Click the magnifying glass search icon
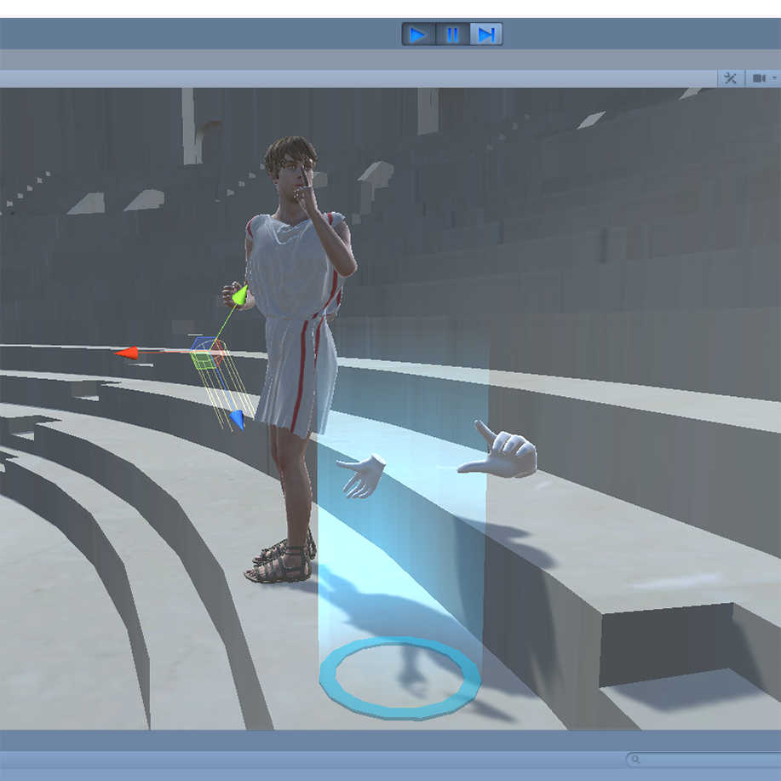Screen dimensions: 781x781 (x=635, y=759)
